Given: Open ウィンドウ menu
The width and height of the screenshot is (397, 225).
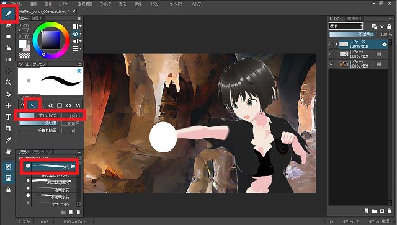Looking at the screenshot, I should click(x=176, y=4).
